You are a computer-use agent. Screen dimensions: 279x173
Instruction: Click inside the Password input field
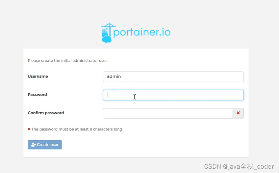(x=173, y=95)
